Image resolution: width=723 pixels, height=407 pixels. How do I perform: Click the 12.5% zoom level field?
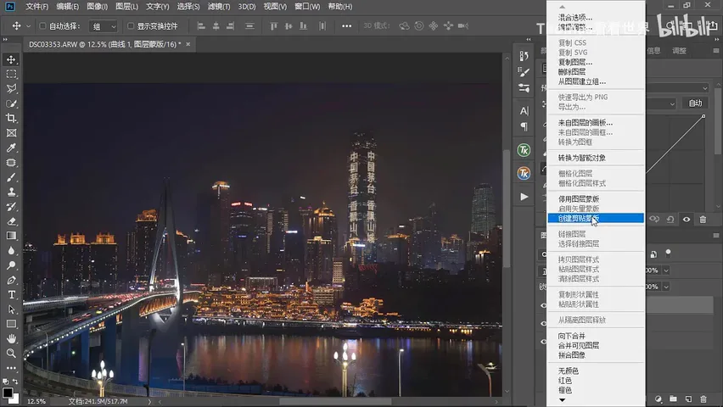36,401
